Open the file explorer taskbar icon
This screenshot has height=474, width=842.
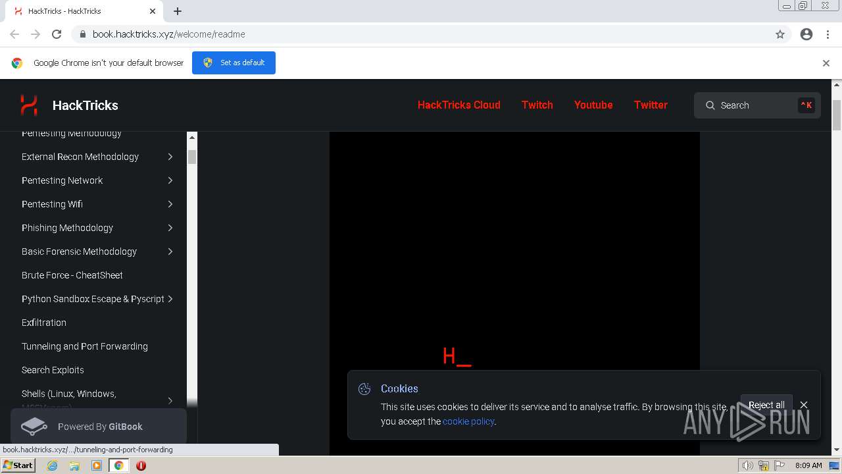coord(74,465)
